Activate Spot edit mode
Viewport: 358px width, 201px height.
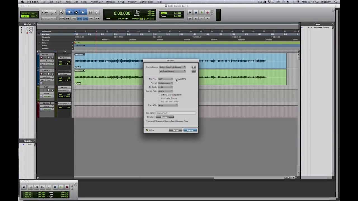point(33,13)
